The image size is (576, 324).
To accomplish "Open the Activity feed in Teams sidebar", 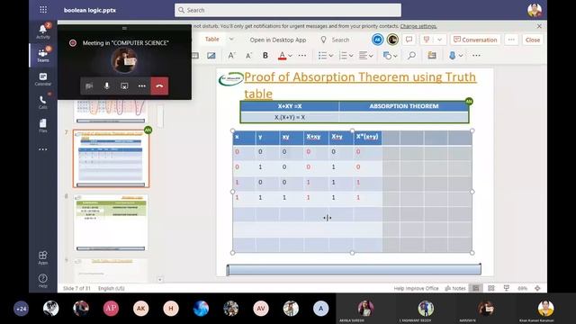I will click(43, 31).
